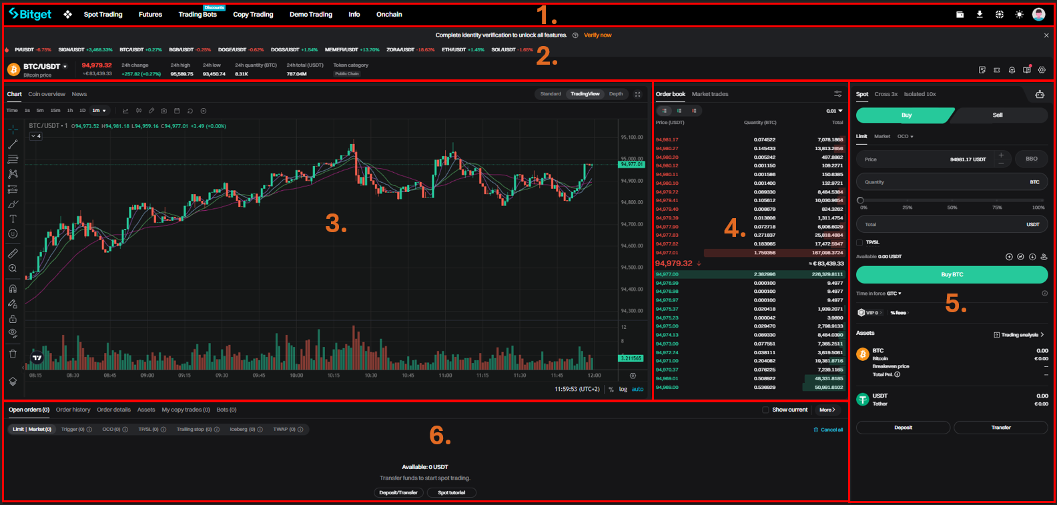The image size is (1057, 505).
Task: Click the order amount percentage slider handle
Action: point(860,200)
